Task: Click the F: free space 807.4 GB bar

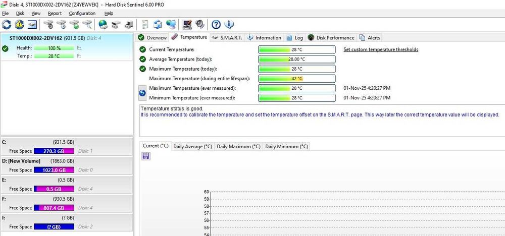Action: coord(54,208)
